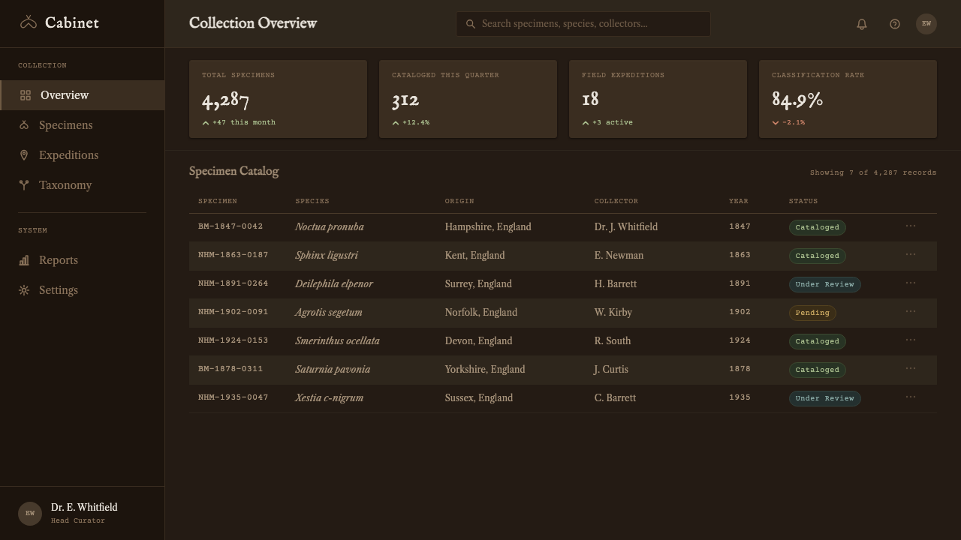Click the Cabinet butterfly logo

click(x=29, y=22)
